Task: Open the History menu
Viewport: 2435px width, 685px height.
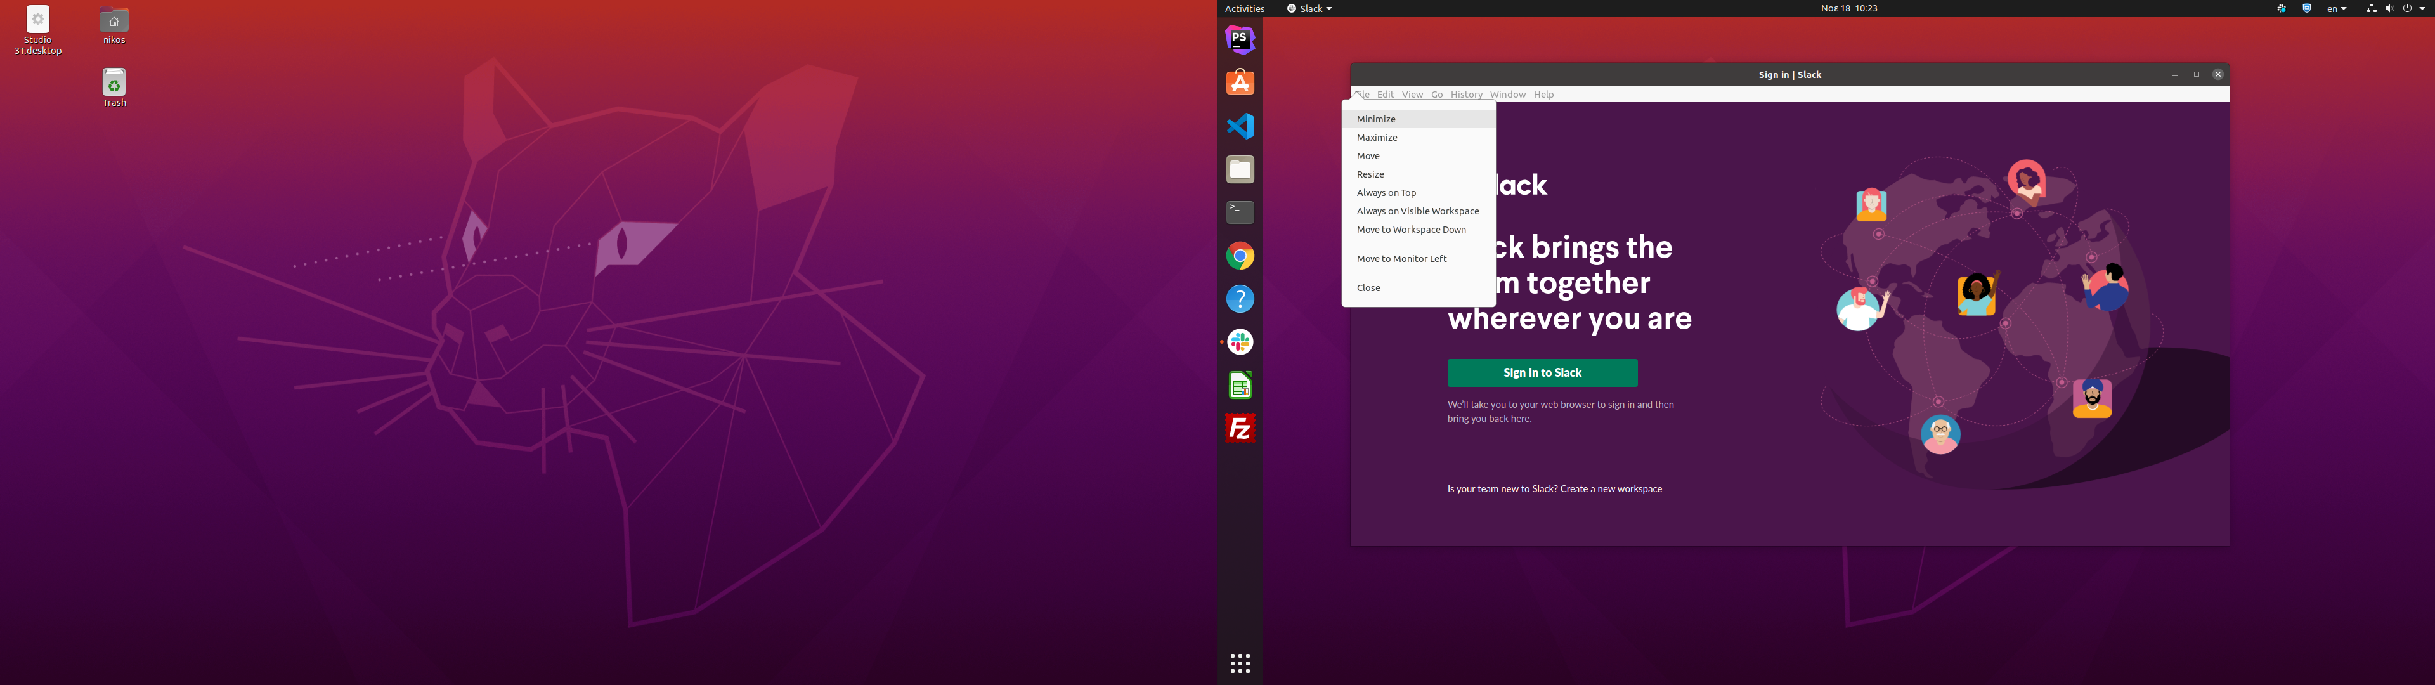Action: click(1466, 95)
